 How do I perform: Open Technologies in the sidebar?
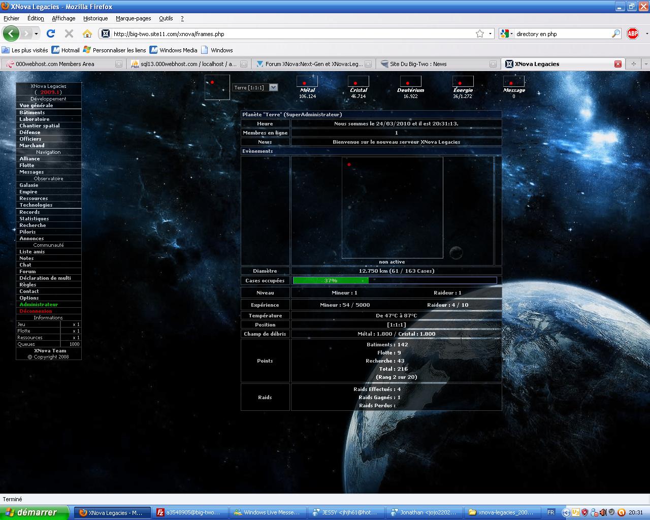pos(36,205)
